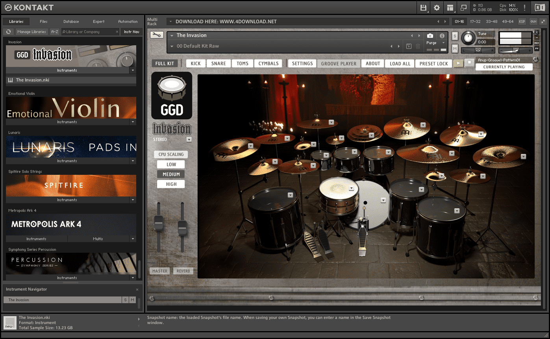Select the previous instrument arrow beside The Invasion
This screenshot has width=550, height=339.
click(412, 35)
